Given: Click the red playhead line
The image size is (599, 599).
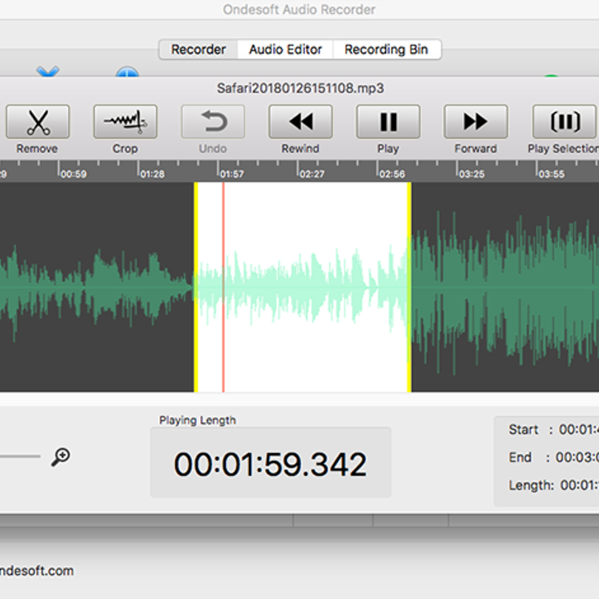Looking at the screenshot, I should coord(224,287).
